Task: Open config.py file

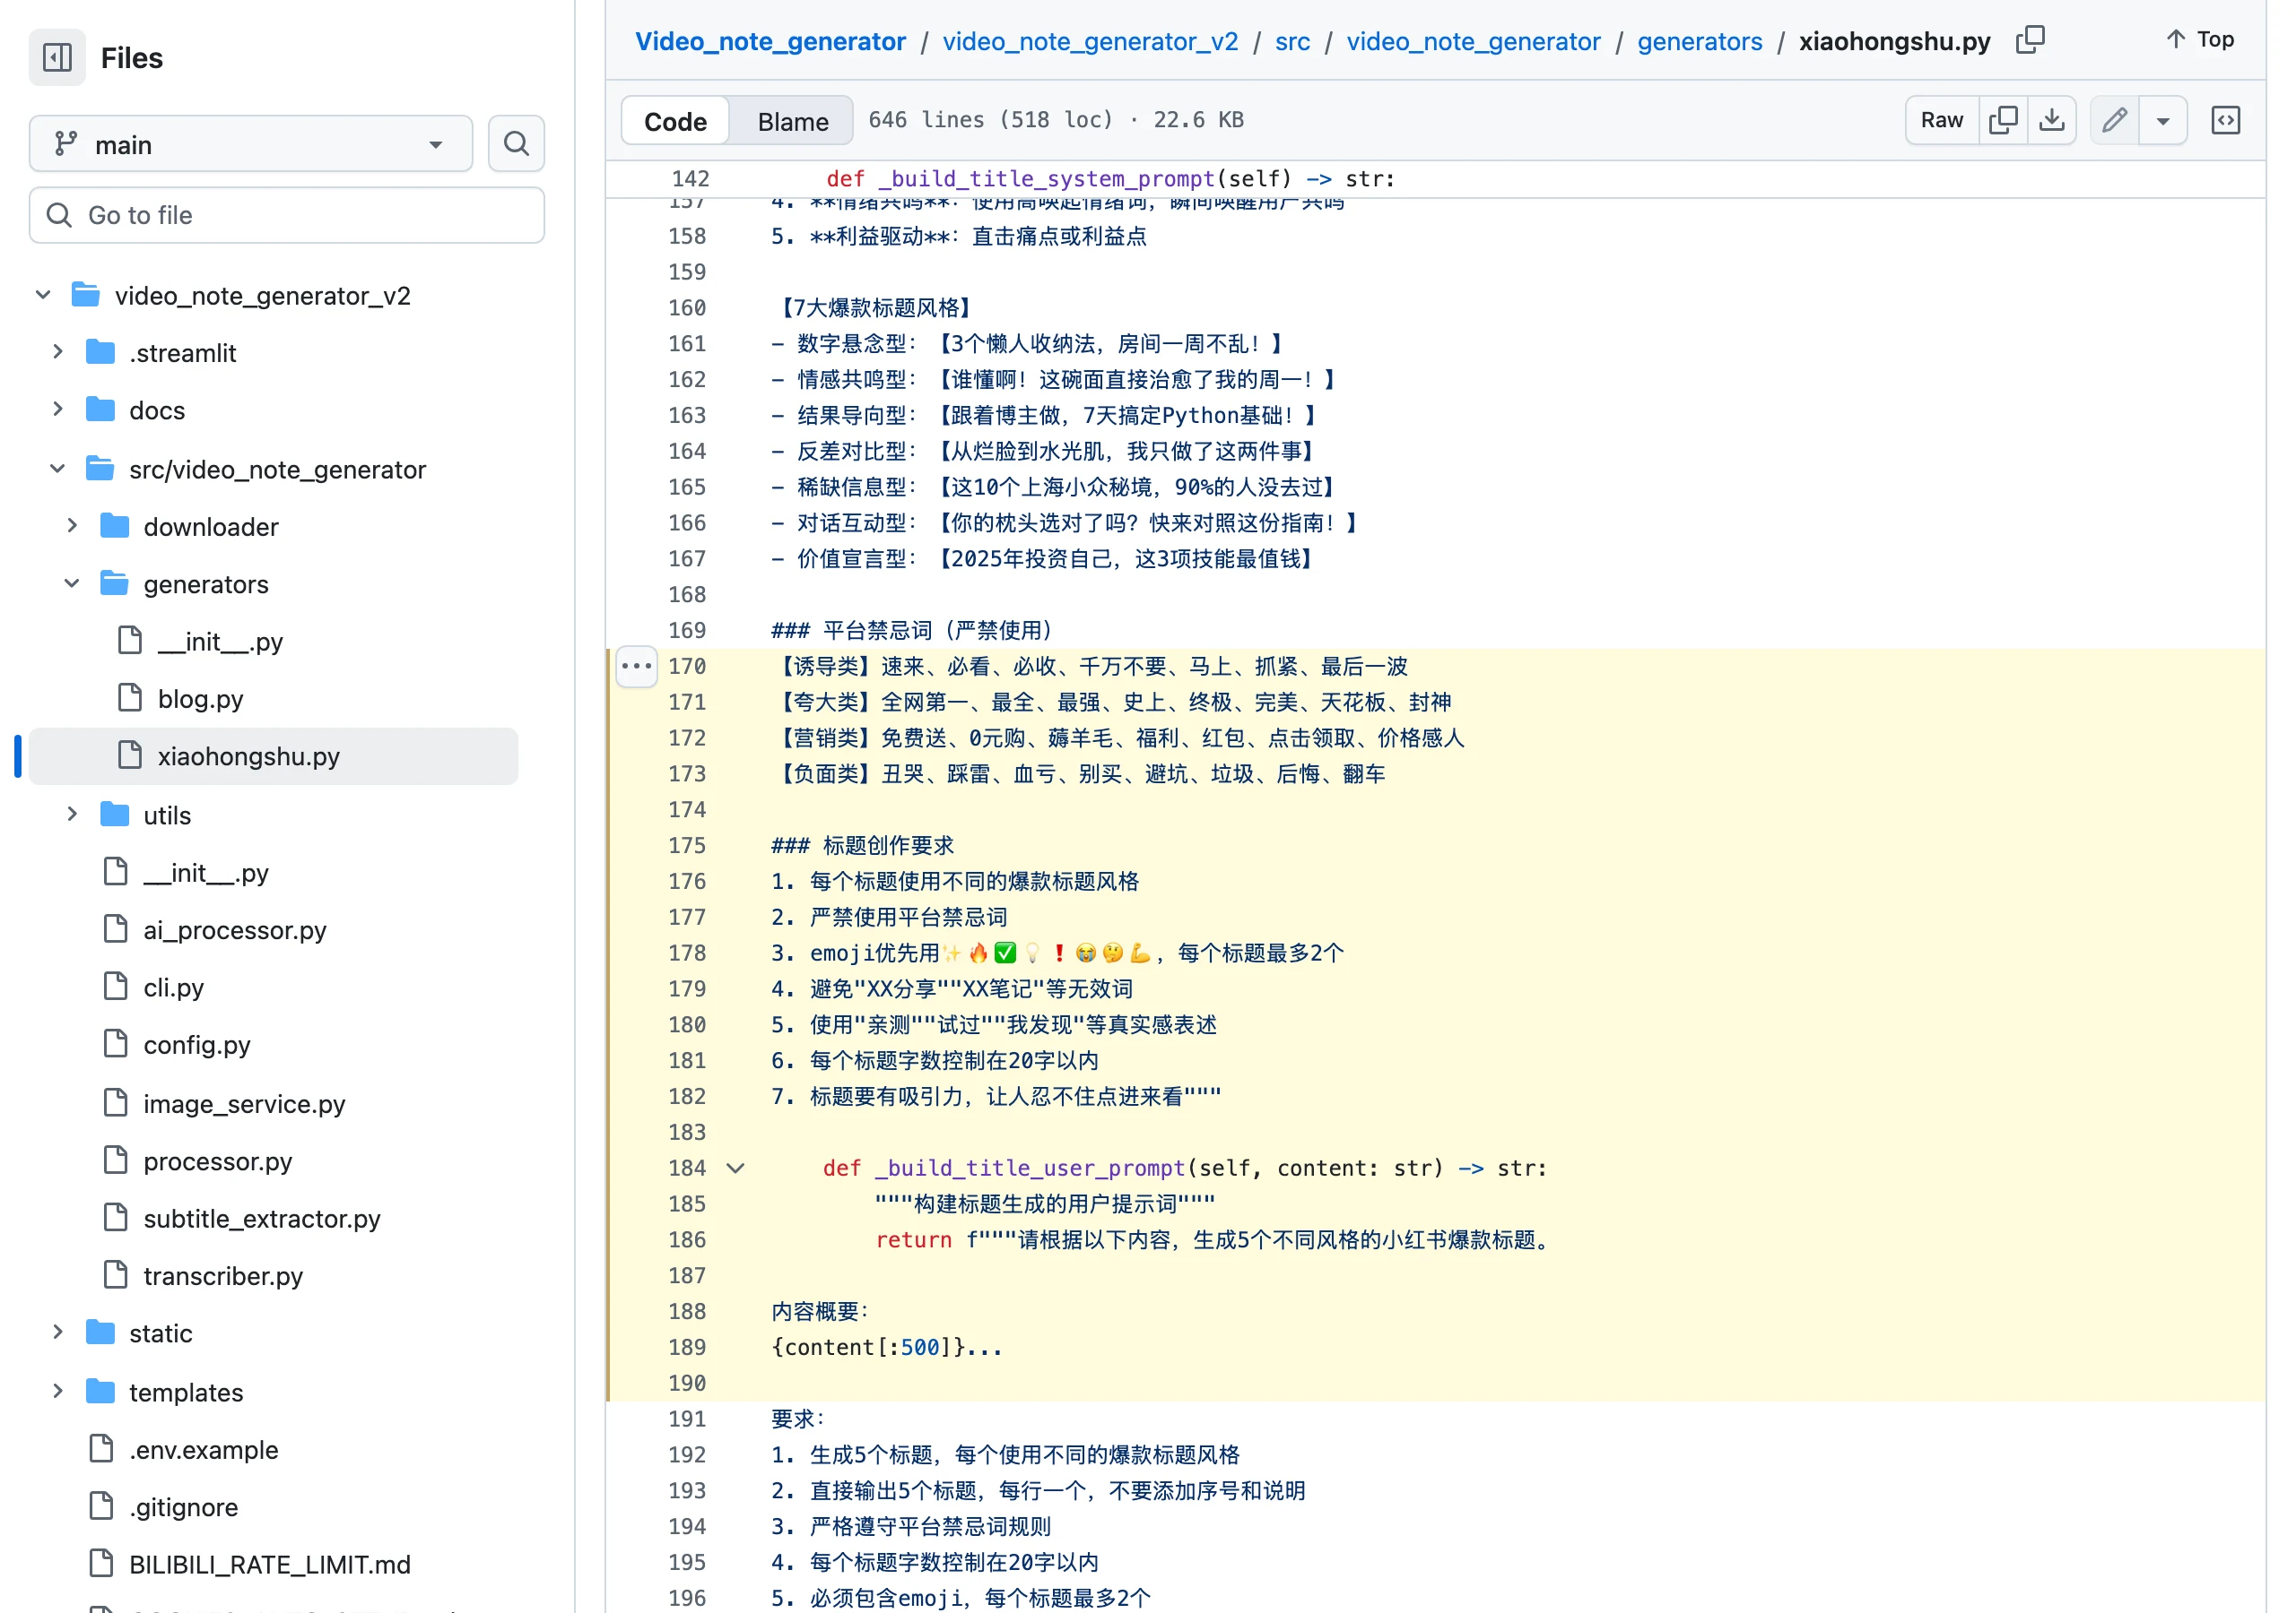Action: pos(196,1044)
